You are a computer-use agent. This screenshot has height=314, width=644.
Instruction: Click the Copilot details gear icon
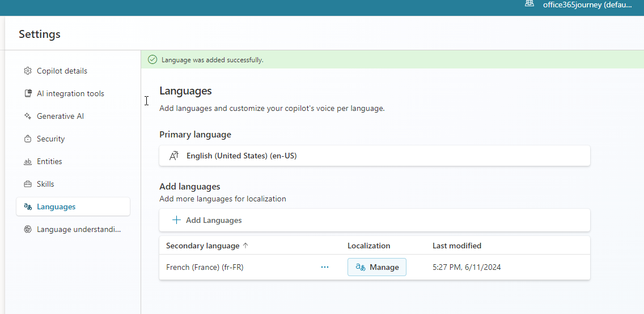pyautogui.click(x=27, y=71)
